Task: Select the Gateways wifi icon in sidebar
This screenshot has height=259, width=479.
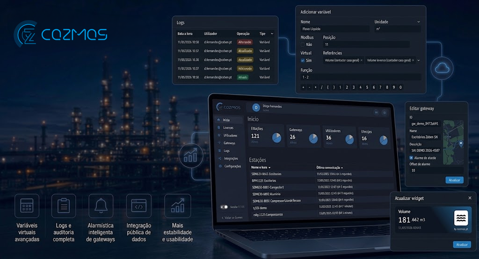Action: click(x=219, y=143)
